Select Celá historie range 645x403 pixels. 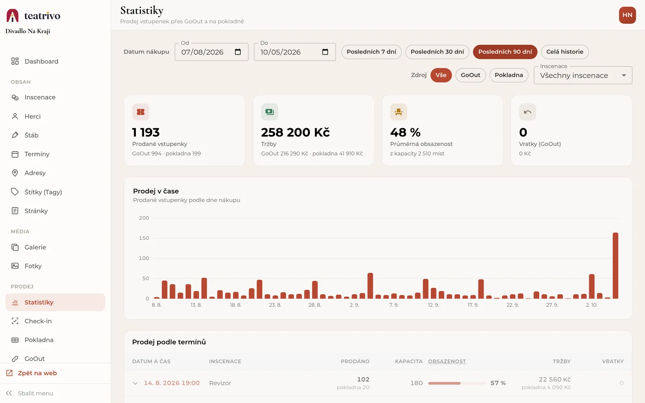tap(565, 52)
